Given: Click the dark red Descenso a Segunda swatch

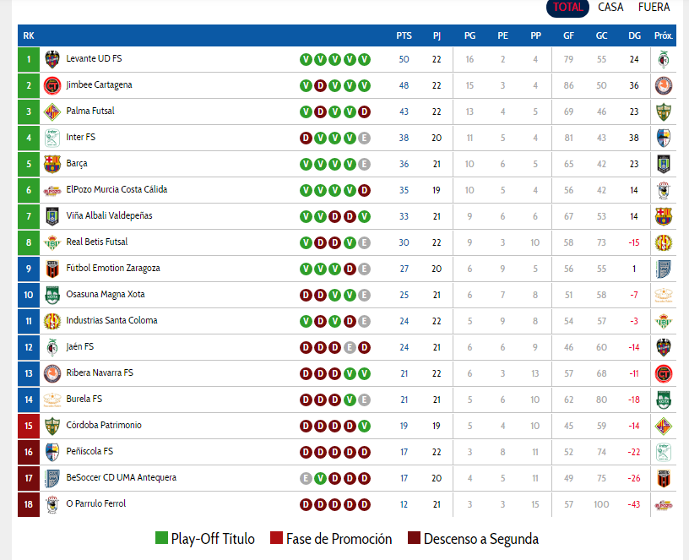Looking at the screenshot, I should (x=414, y=539).
